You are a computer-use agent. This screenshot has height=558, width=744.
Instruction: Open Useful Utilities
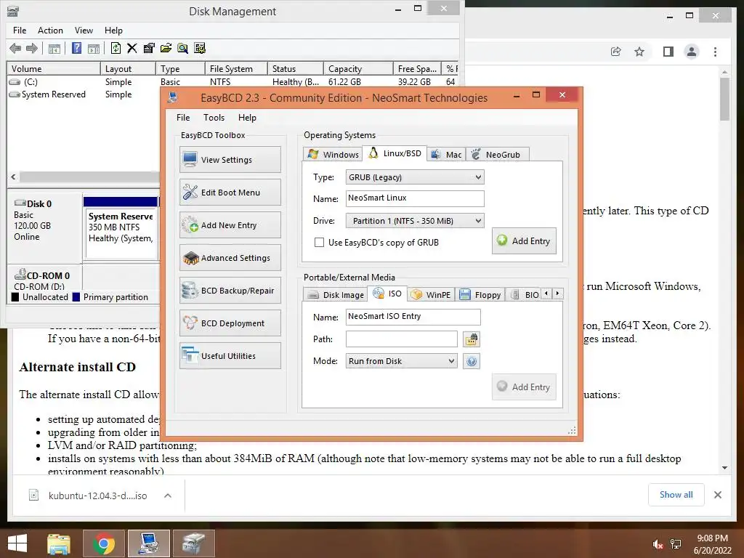coord(230,356)
